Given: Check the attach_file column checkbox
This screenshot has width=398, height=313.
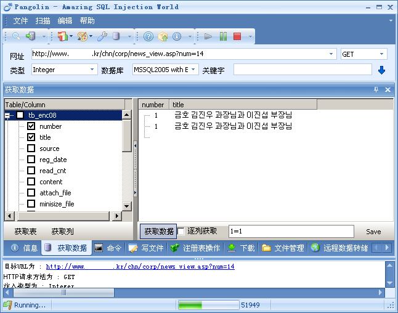Looking at the screenshot, I should pos(31,193).
